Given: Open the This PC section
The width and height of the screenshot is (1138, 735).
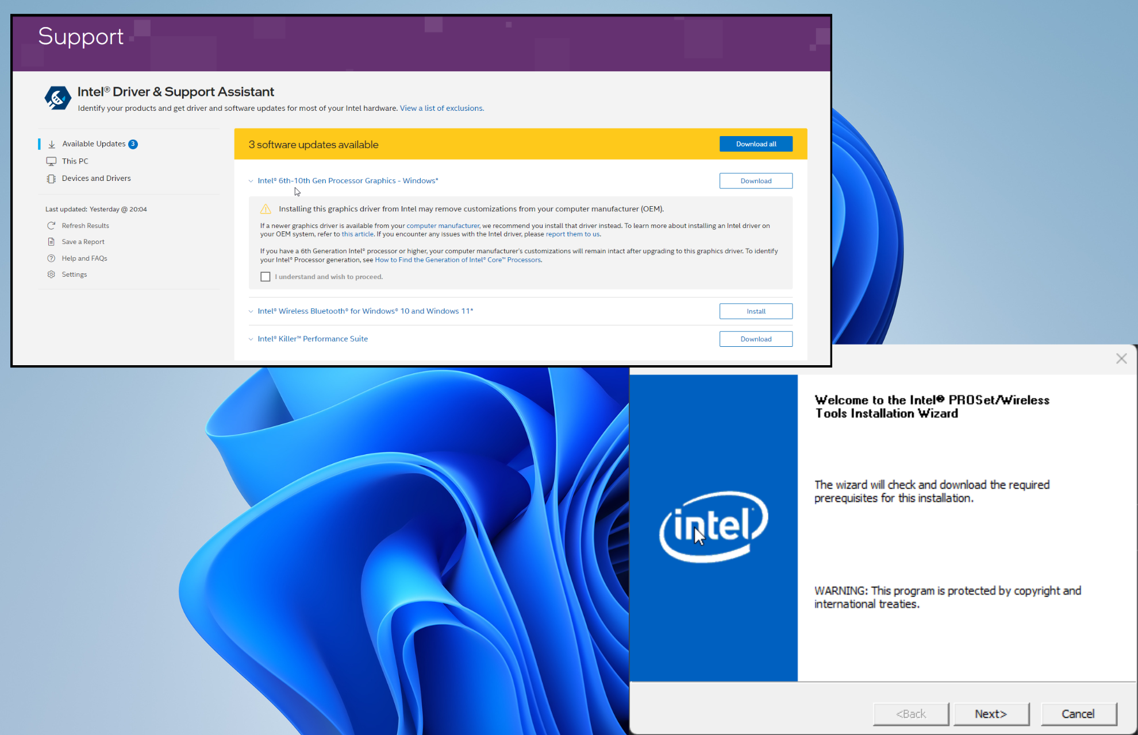Looking at the screenshot, I should coord(75,161).
